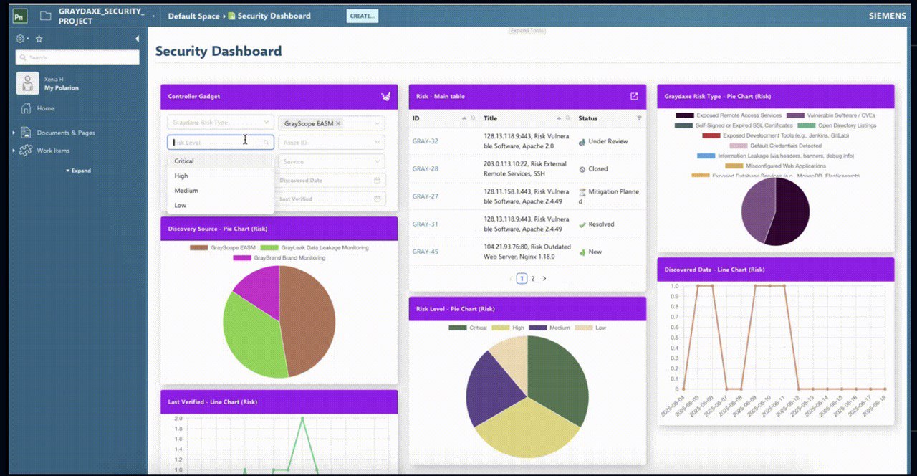Image resolution: width=917 pixels, height=476 pixels.
Task: Open the GRAY-45 risk link
Action: click(425, 252)
